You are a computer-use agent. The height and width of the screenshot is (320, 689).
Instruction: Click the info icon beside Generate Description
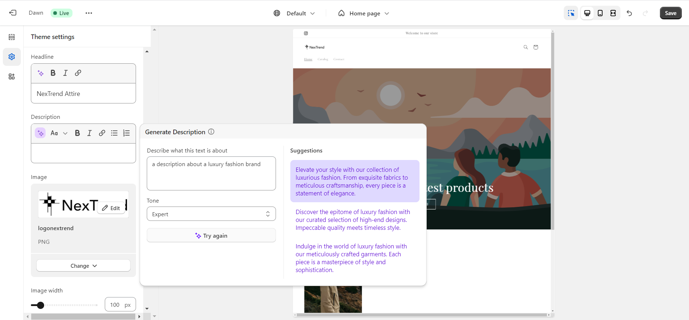tap(211, 132)
